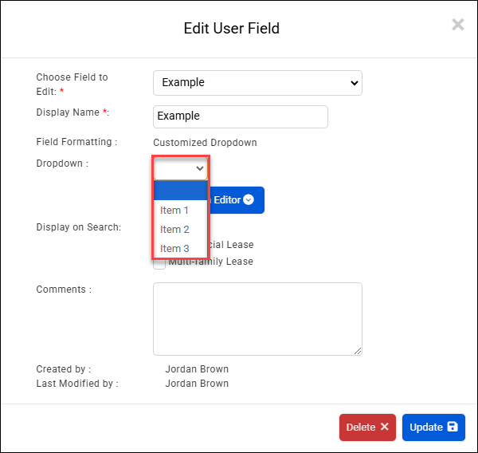Click the Customized Dropdown formatting text
This screenshot has height=453, width=478.
205,143
